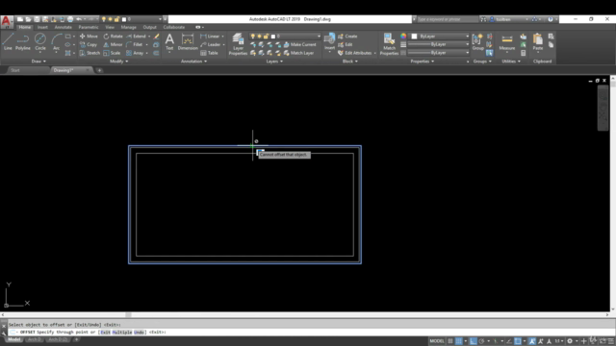Activate the Mirror command
The image size is (616, 346).
pyautogui.click(x=113, y=45)
